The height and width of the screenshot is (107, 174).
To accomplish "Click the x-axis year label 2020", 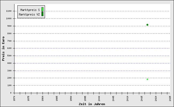I will coord(156,98).
